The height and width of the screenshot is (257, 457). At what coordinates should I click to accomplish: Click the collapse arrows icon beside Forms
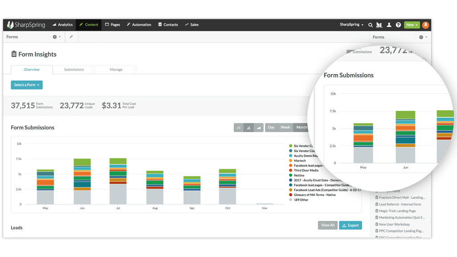[x=71, y=37]
